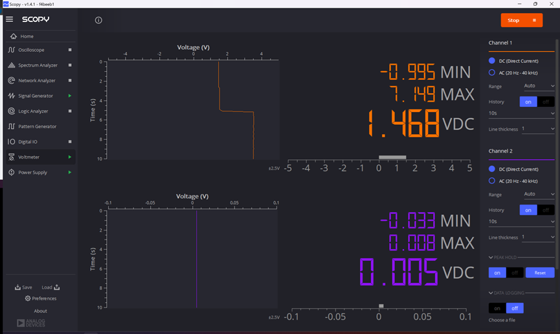Open the Network Analyzer instrument

pos(41,80)
